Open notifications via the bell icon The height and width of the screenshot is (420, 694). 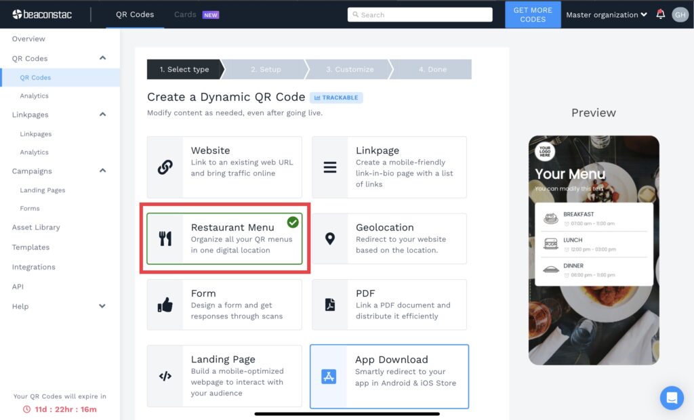(x=660, y=14)
